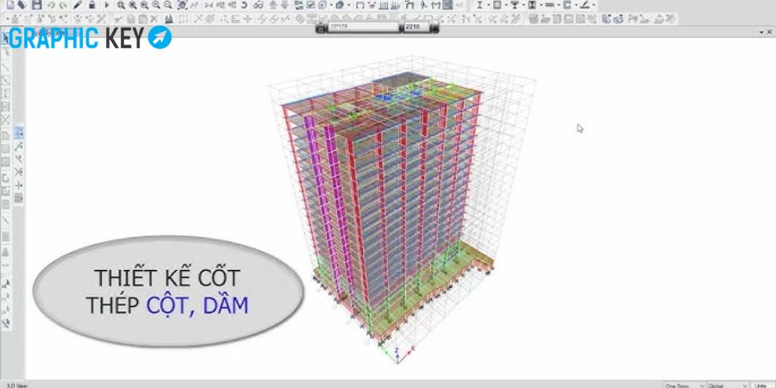
Task: Select the Reshape Object tool below the pointer
Action: pos(6,52)
